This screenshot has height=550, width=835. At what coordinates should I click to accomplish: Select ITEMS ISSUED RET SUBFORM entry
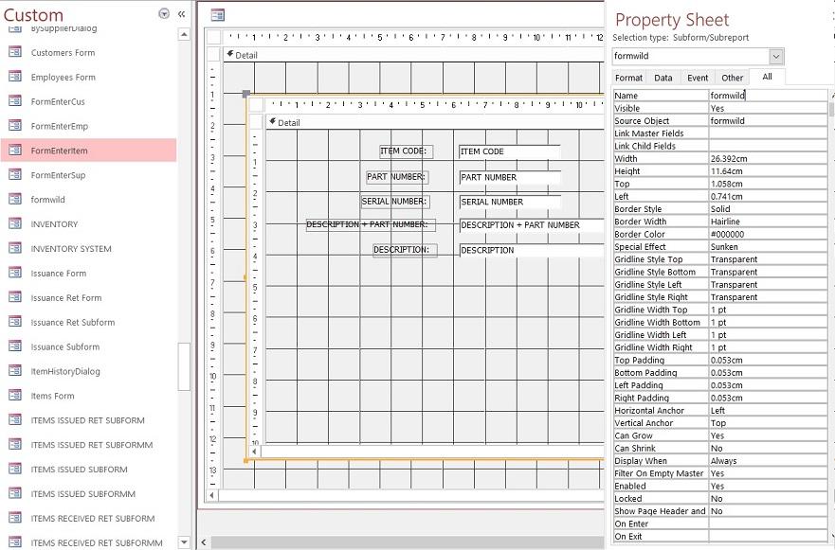88,419
